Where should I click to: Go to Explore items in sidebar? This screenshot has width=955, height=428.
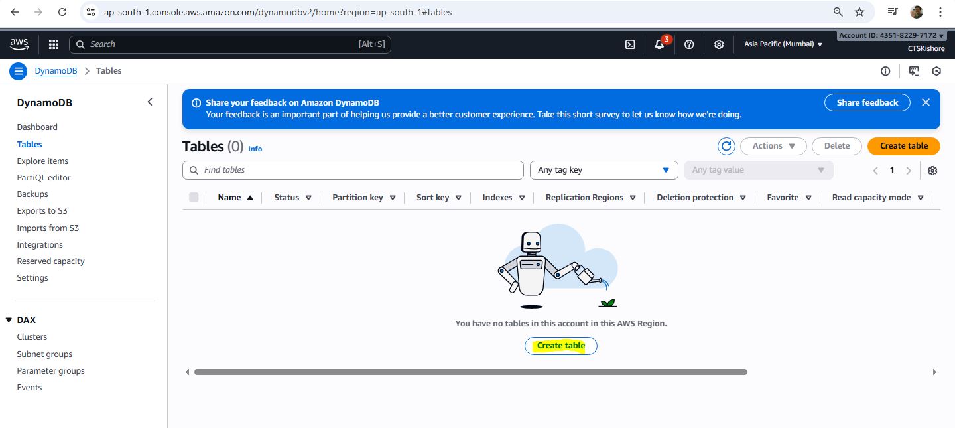click(x=42, y=161)
